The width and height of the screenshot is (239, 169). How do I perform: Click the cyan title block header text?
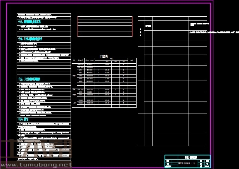188,157
